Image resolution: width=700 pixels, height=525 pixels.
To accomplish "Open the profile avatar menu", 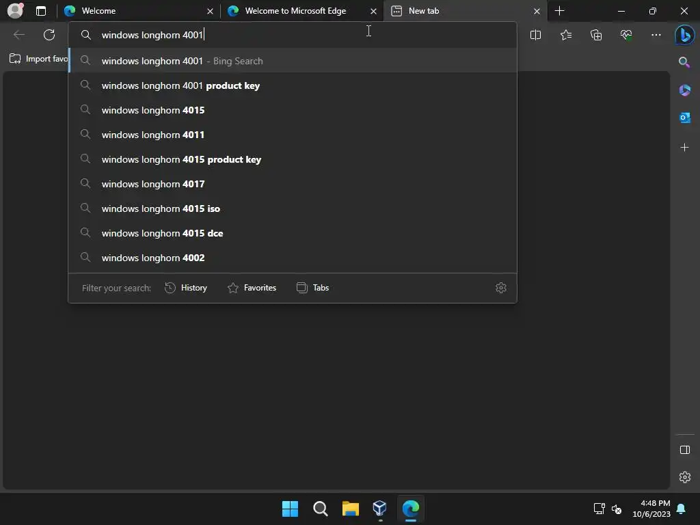I will (x=15, y=11).
